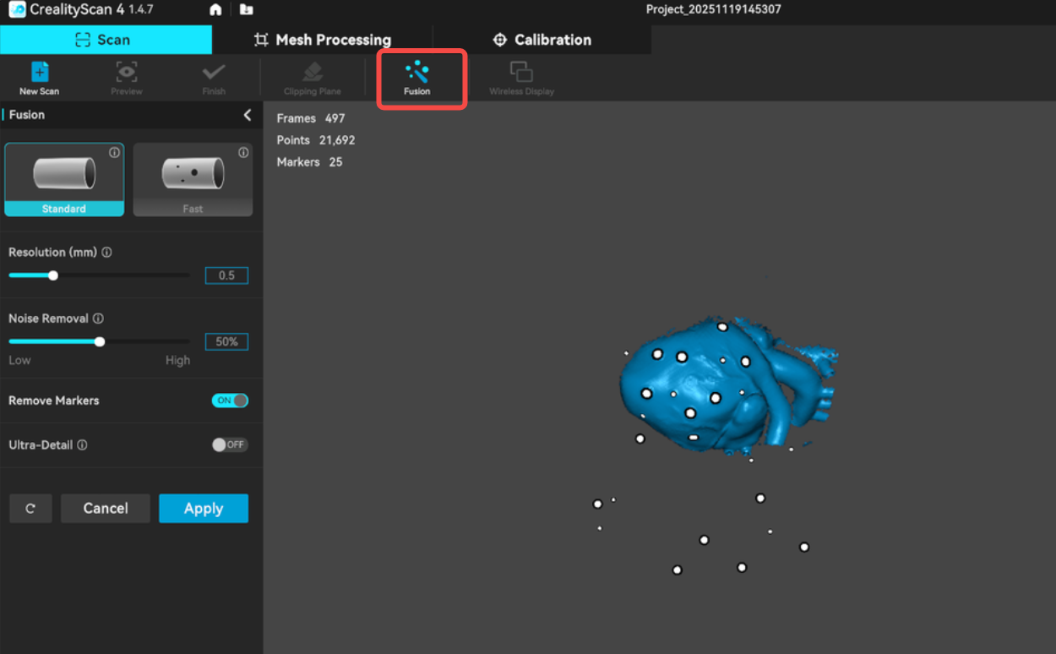Click the Wireless Display icon
1056x654 pixels.
click(x=521, y=74)
